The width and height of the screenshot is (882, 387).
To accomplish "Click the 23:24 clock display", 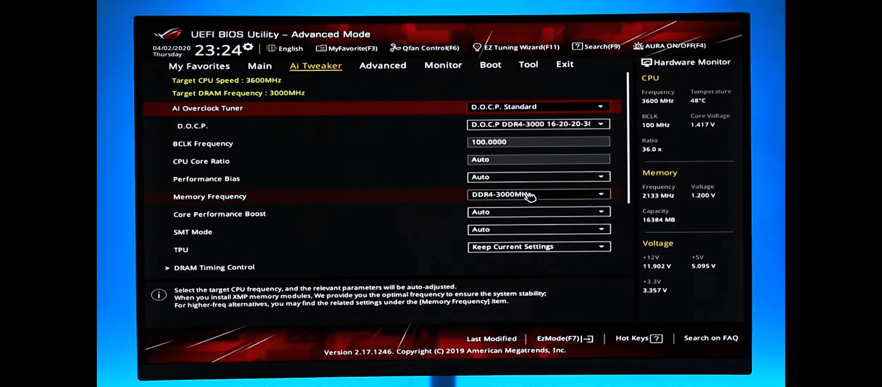I will coord(218,51).
